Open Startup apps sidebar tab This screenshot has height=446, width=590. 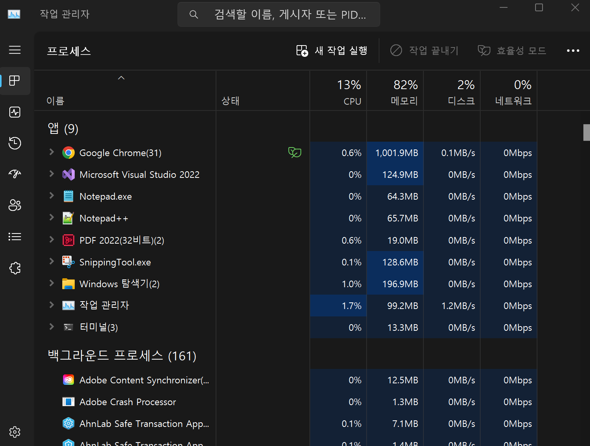[15, 174]
